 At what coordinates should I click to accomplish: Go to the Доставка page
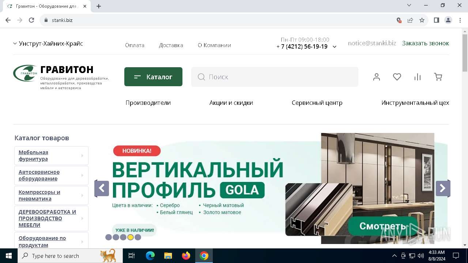(171, 45)
